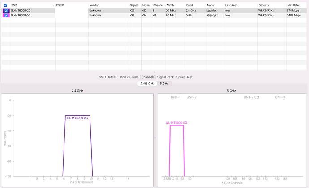Click the b/g/n/ax mode cell
Viewport: 309px width, 188px height.
211,11
